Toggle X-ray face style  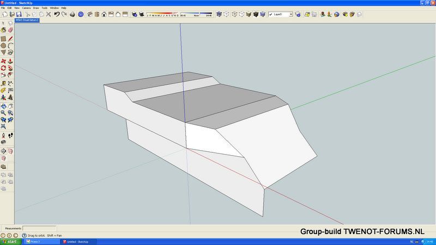pyautogui.click(x=219, y=14)
